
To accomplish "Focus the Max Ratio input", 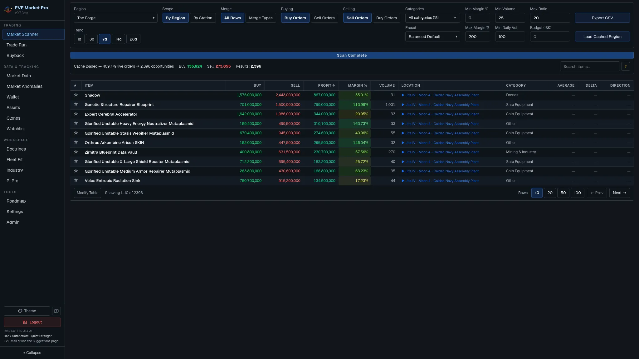I will click(550, 18).
